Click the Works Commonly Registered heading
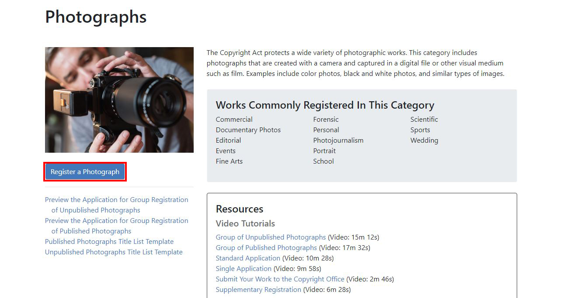 click(x=325, y=105)
